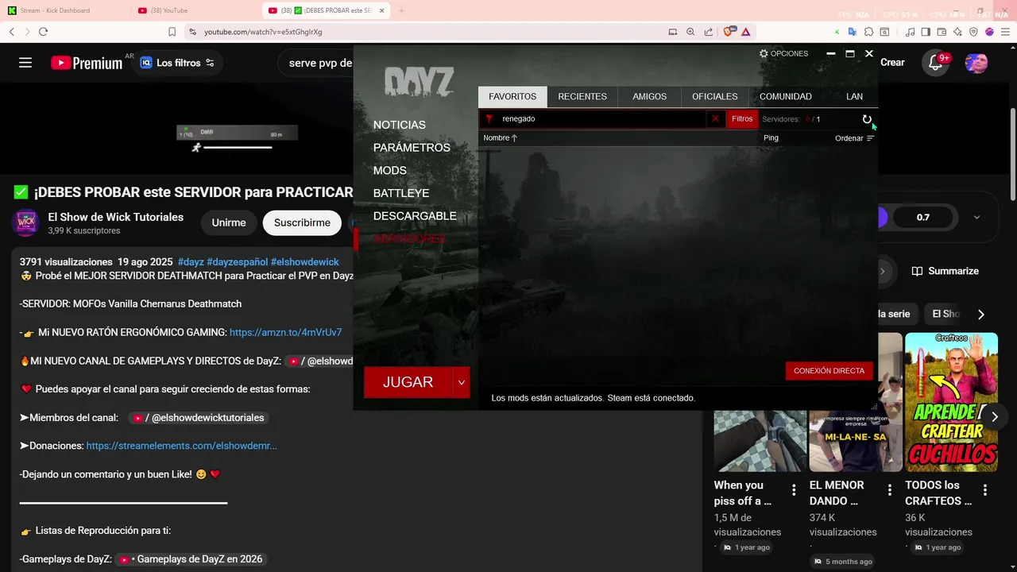Refresh the DayZ server list
Image resolution: width=1017 pixels, height=572 pixels.
[867, 119]
